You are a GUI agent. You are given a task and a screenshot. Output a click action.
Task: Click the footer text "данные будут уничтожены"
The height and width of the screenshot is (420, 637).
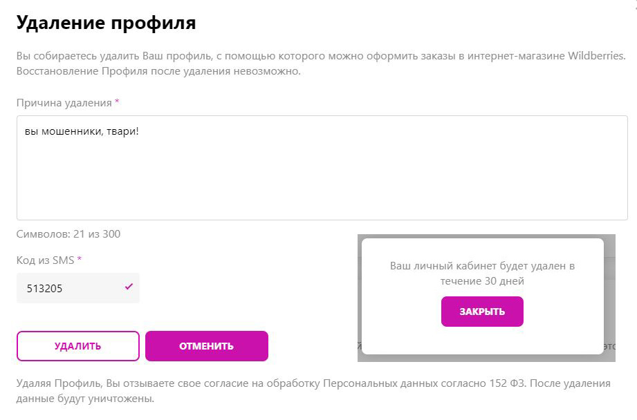(x=85, y=399)
